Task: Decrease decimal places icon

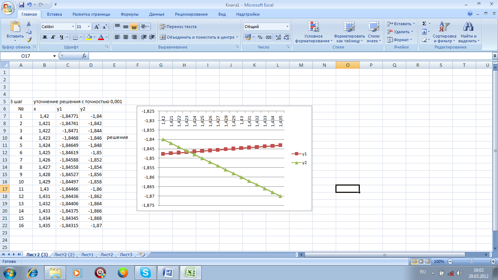Action: click(286, 37)
